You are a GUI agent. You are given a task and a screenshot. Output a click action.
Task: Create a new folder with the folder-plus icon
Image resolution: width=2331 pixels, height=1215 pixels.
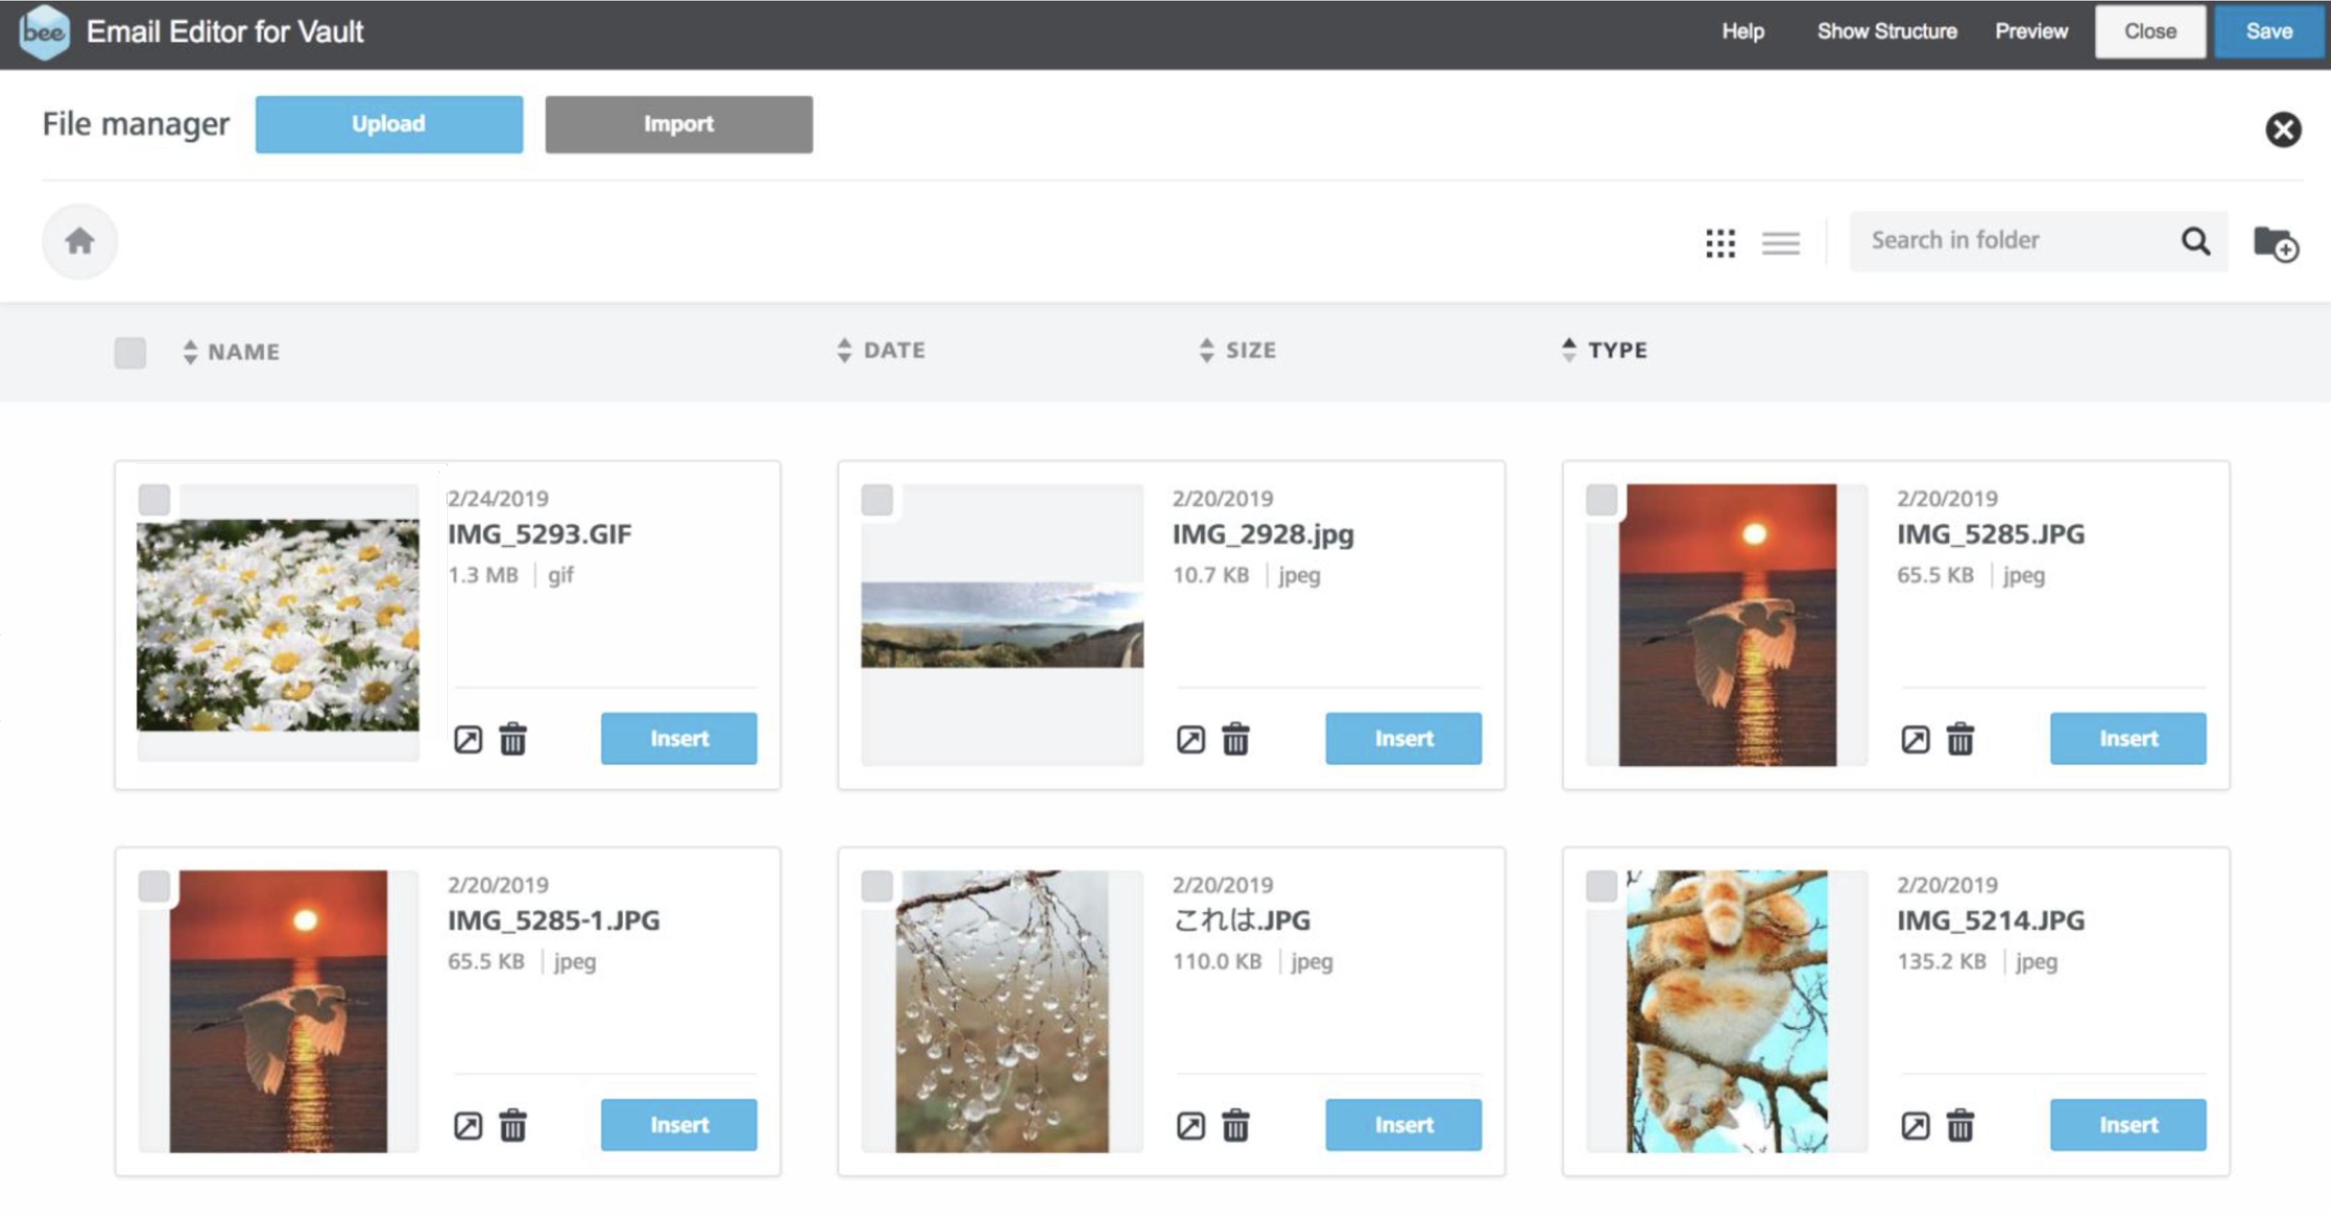[2275, 243]
